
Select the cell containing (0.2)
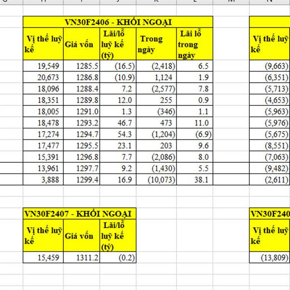click(118, 257)
